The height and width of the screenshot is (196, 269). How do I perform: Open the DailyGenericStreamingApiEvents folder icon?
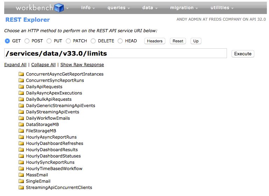(x=21, y=106)
